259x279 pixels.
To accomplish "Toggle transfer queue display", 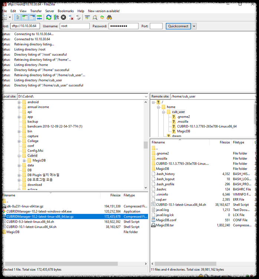I will [39, 17].
